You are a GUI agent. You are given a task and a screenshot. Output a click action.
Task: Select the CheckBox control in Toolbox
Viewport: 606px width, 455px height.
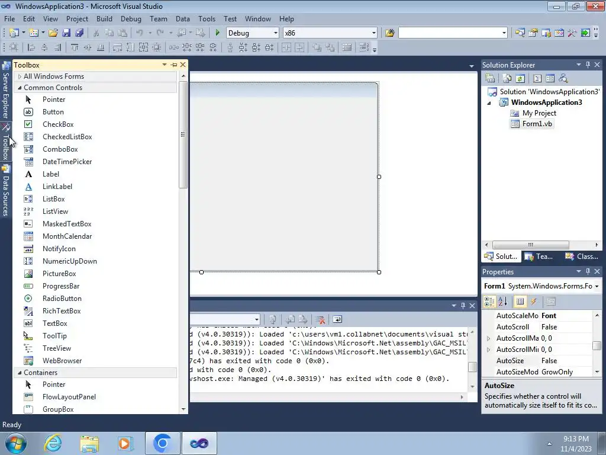point(58,124)
